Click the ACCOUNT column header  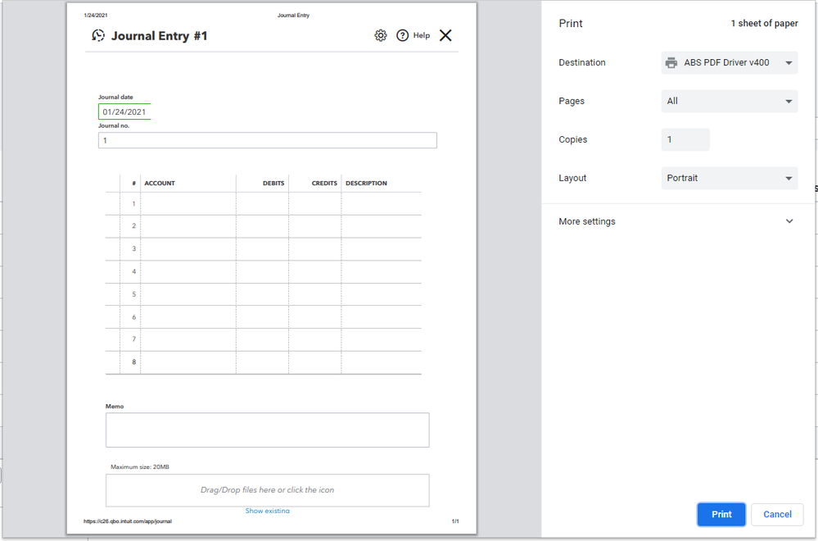tap(160, 184)
